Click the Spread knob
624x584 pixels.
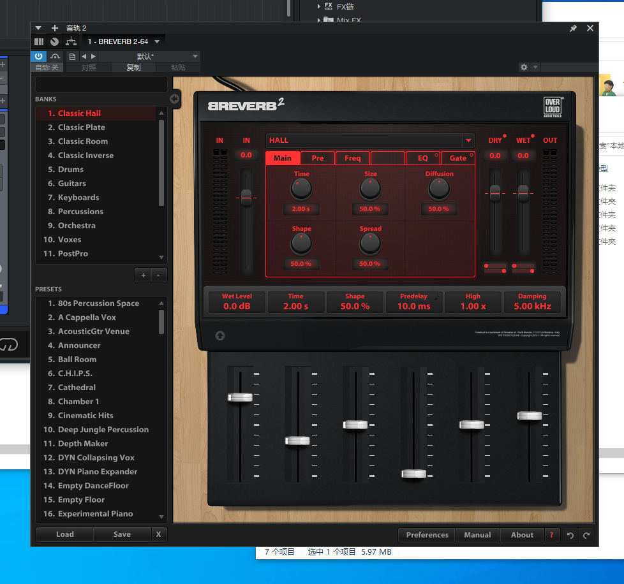370,244
